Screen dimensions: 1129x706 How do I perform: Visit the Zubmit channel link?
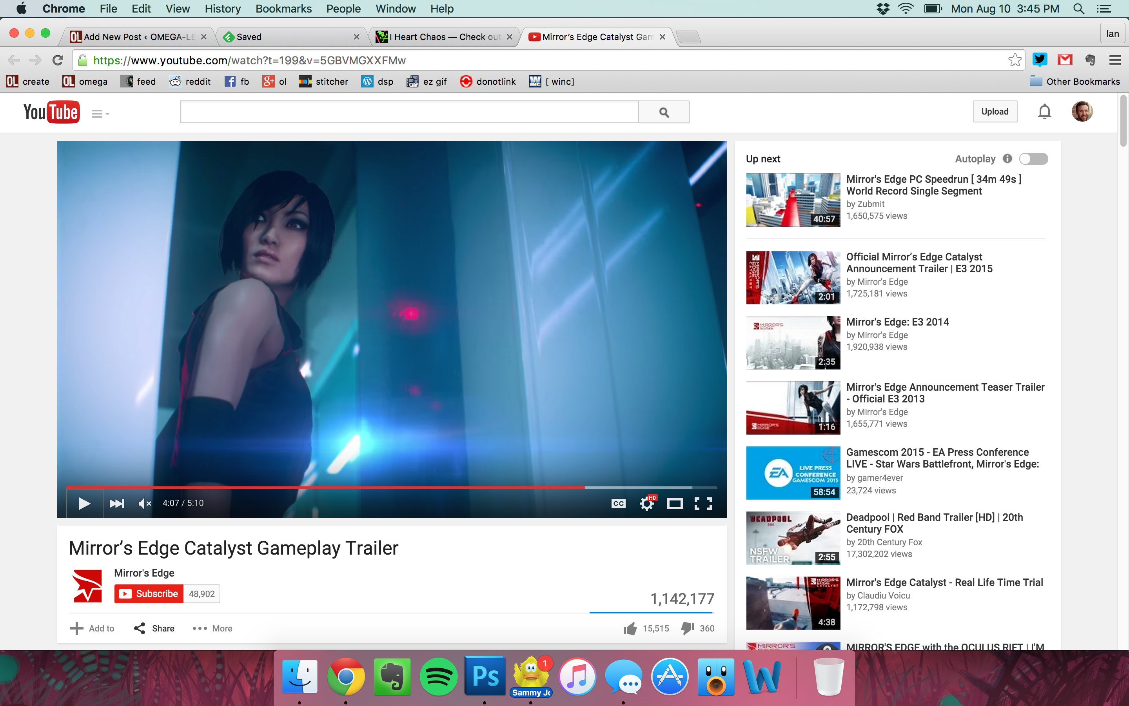[871, 204]
